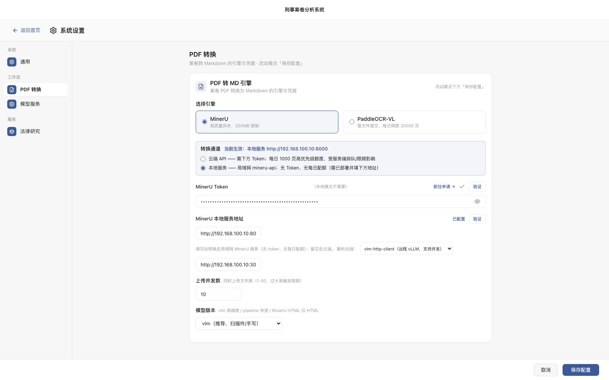
Task: Click the 模型服务 sidebar chip icon
Action: 12,104
